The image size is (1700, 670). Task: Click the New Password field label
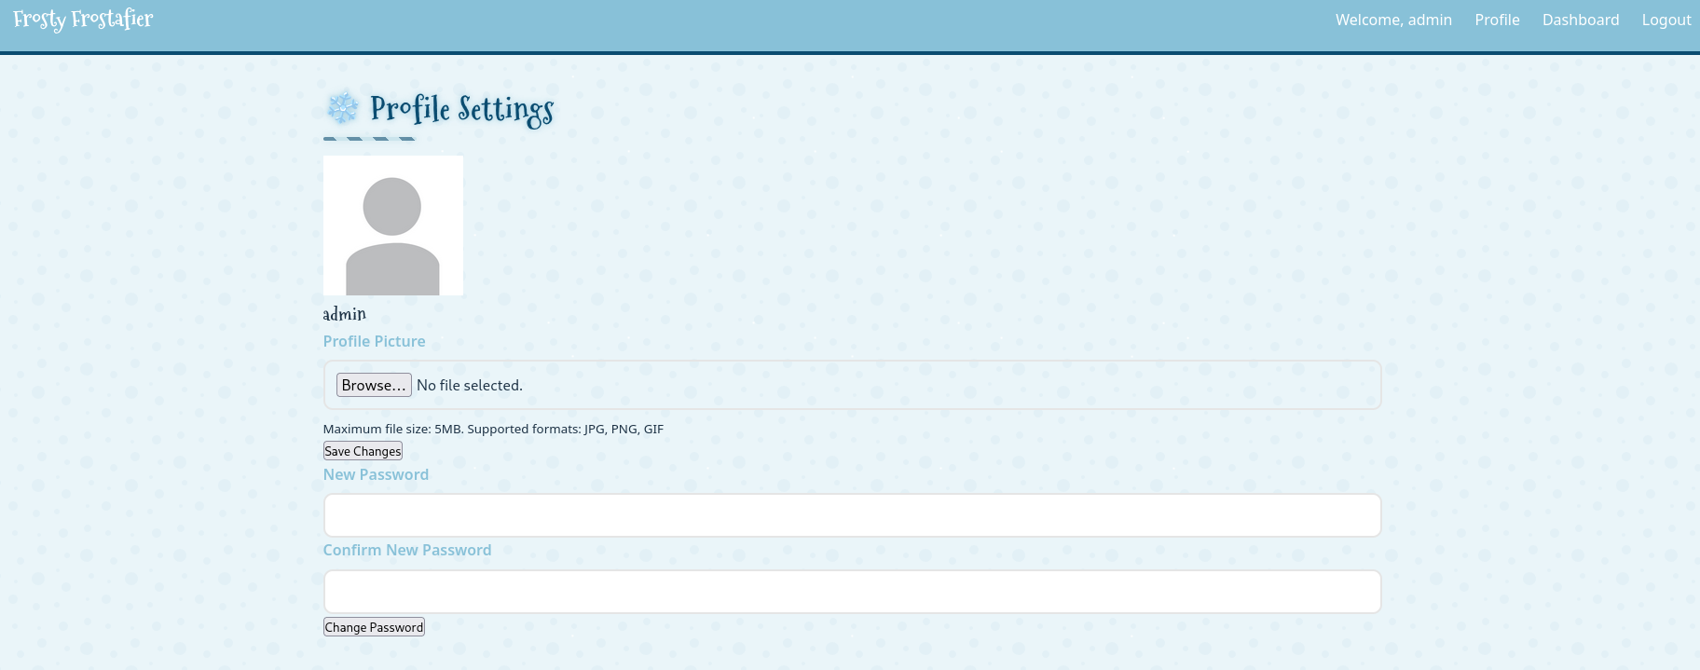(x=376, y=474)
